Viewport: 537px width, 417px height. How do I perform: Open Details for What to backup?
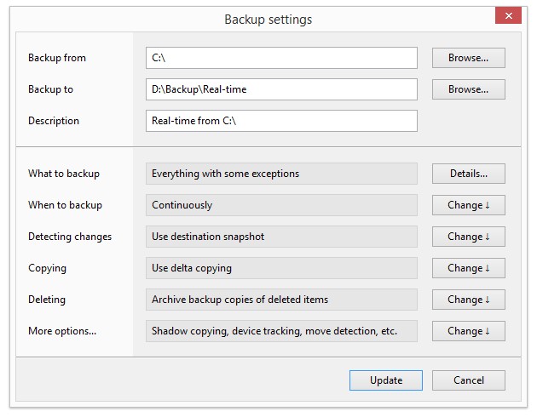click(468, 174)
